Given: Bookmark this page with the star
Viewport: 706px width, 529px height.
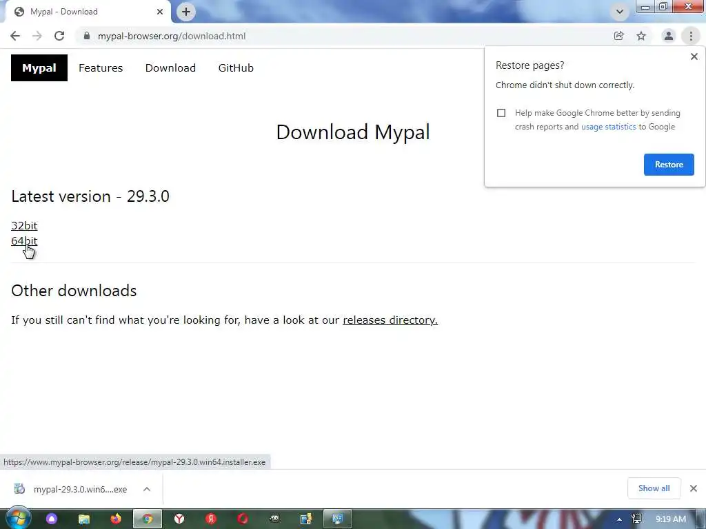Looking at the screenshot, I should point(641,36).
